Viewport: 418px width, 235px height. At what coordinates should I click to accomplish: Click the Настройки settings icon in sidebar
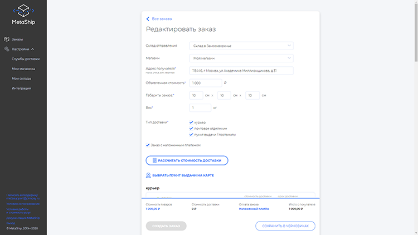click(x=7, y=49)
